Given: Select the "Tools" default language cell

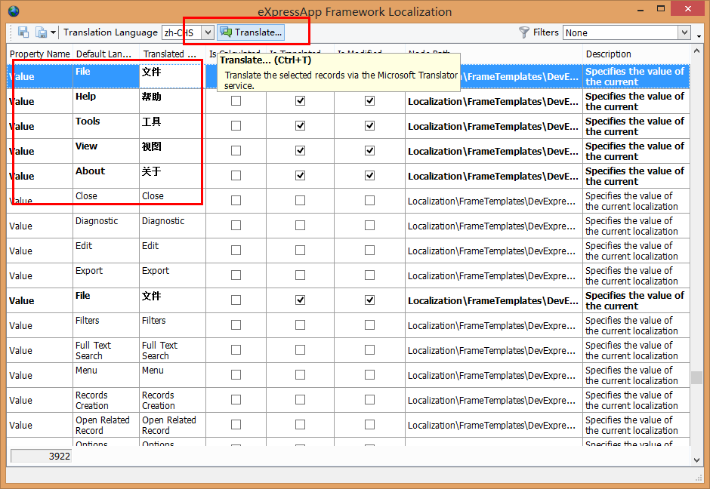Looking at the screenshot, I should click(106, 126).
